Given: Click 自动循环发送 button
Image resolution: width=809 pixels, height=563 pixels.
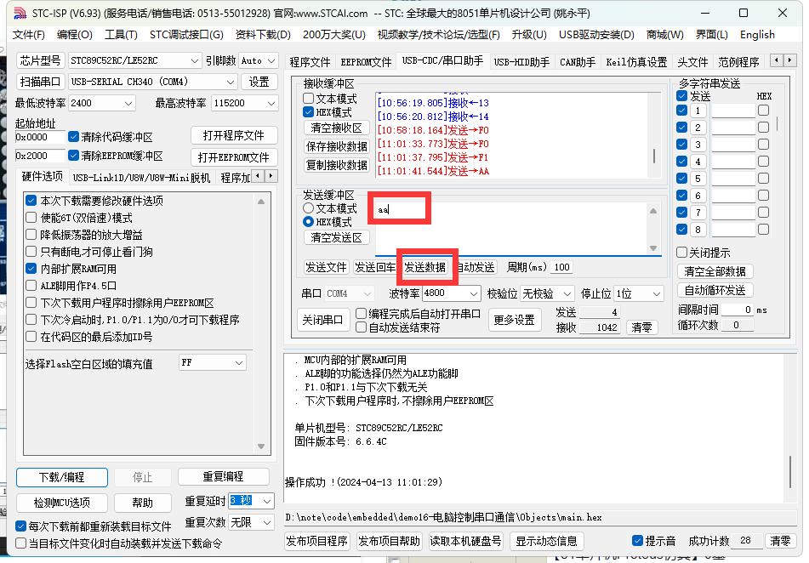Looking at the screenshot, I should [x=715, y=291].
